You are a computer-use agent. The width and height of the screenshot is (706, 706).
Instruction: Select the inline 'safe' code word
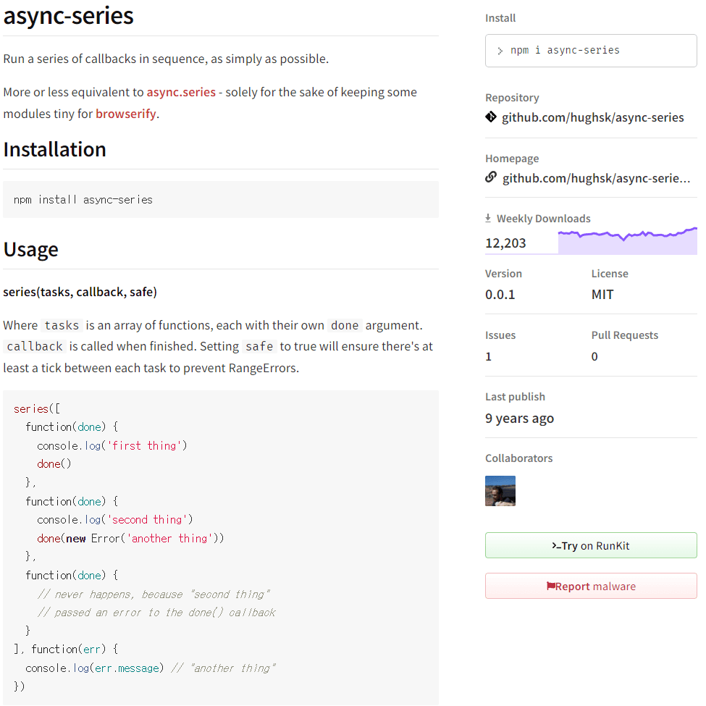[x=259, y=346]
